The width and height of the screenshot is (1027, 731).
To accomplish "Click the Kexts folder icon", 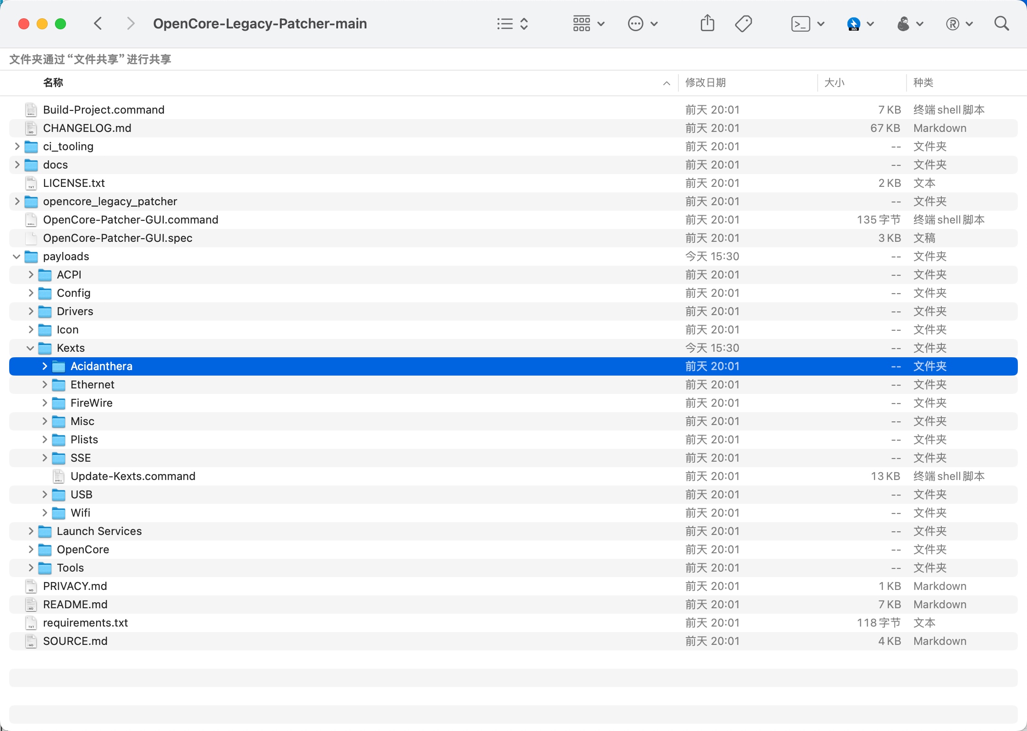I will (45, 348).
